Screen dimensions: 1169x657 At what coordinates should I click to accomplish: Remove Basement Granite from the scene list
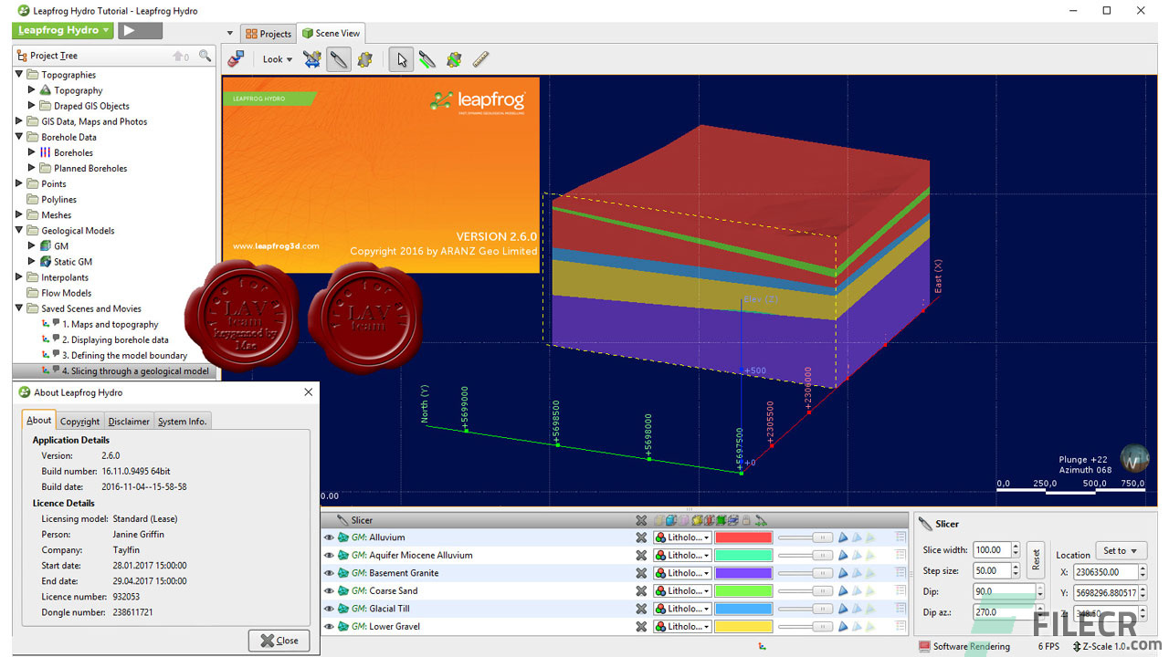coord(641,573)
